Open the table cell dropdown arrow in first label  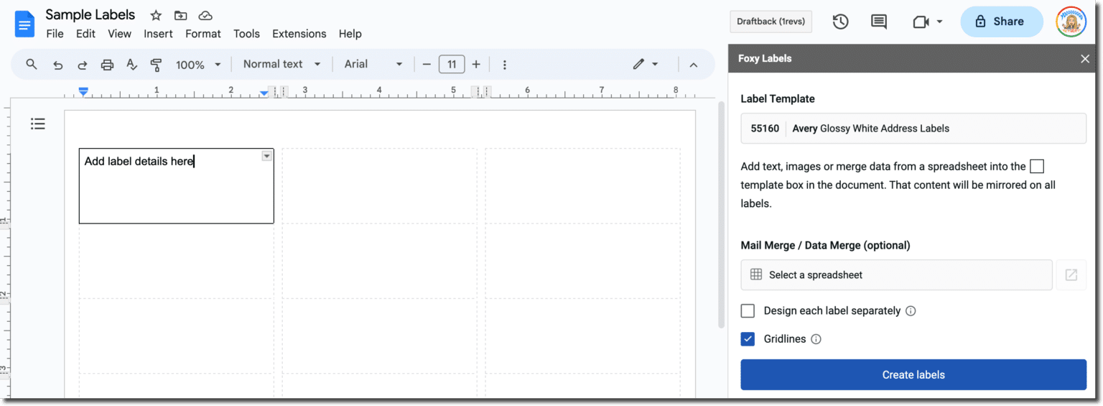(x=267, y=156)
